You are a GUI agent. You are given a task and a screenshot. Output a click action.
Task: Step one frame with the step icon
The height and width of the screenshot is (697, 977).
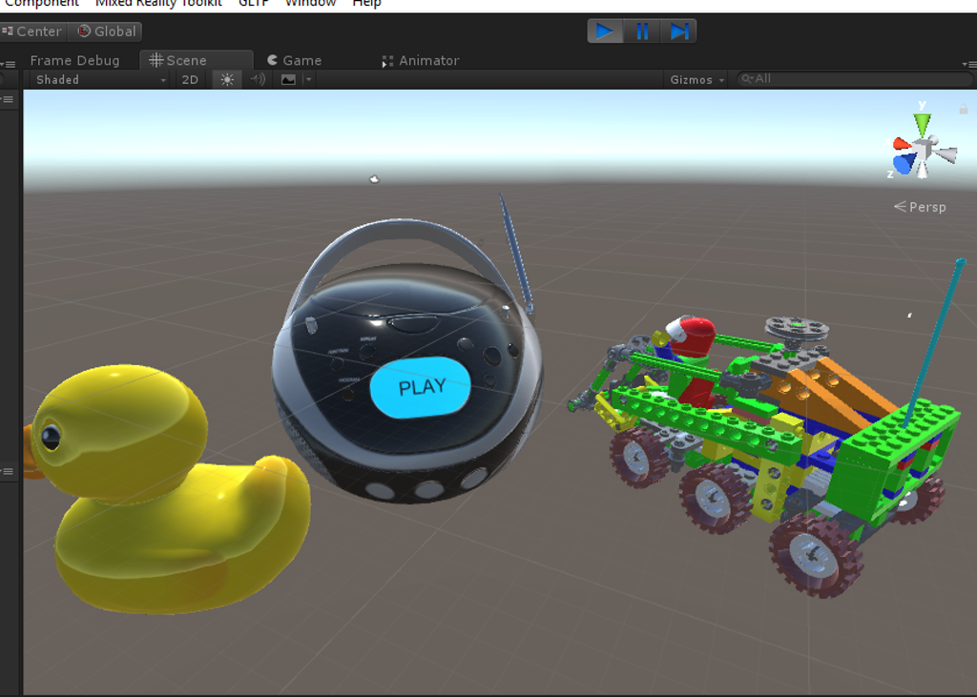[678, 31]
